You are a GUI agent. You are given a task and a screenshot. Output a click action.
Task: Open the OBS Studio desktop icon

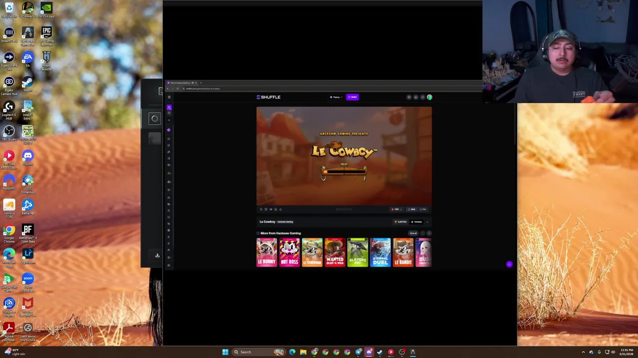click(9, 133)
